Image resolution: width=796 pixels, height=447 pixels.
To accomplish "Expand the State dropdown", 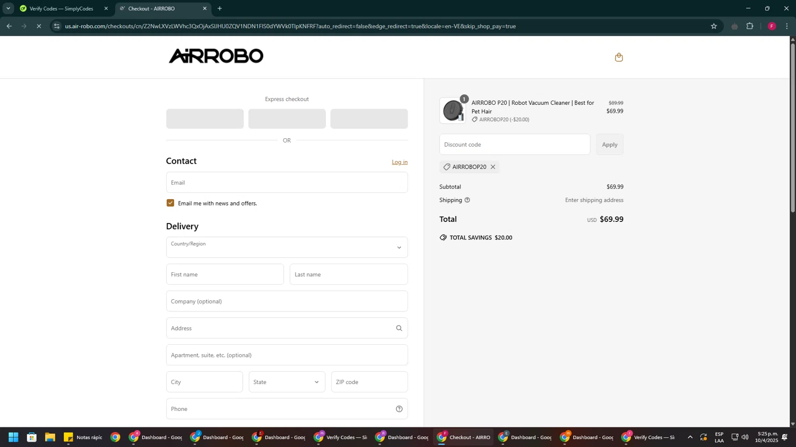I will [287, 382].
